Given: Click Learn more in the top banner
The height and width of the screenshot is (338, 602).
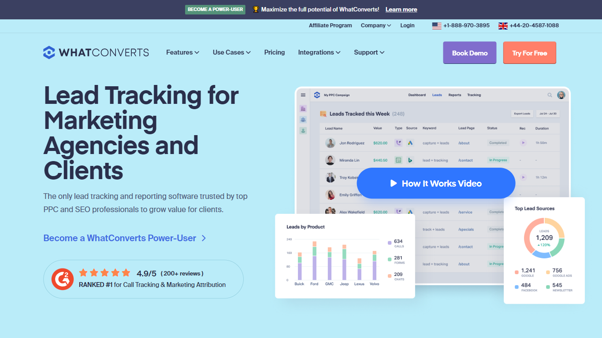Looking at the screenshot, I should pyautogui.click(x=401, y=9).
